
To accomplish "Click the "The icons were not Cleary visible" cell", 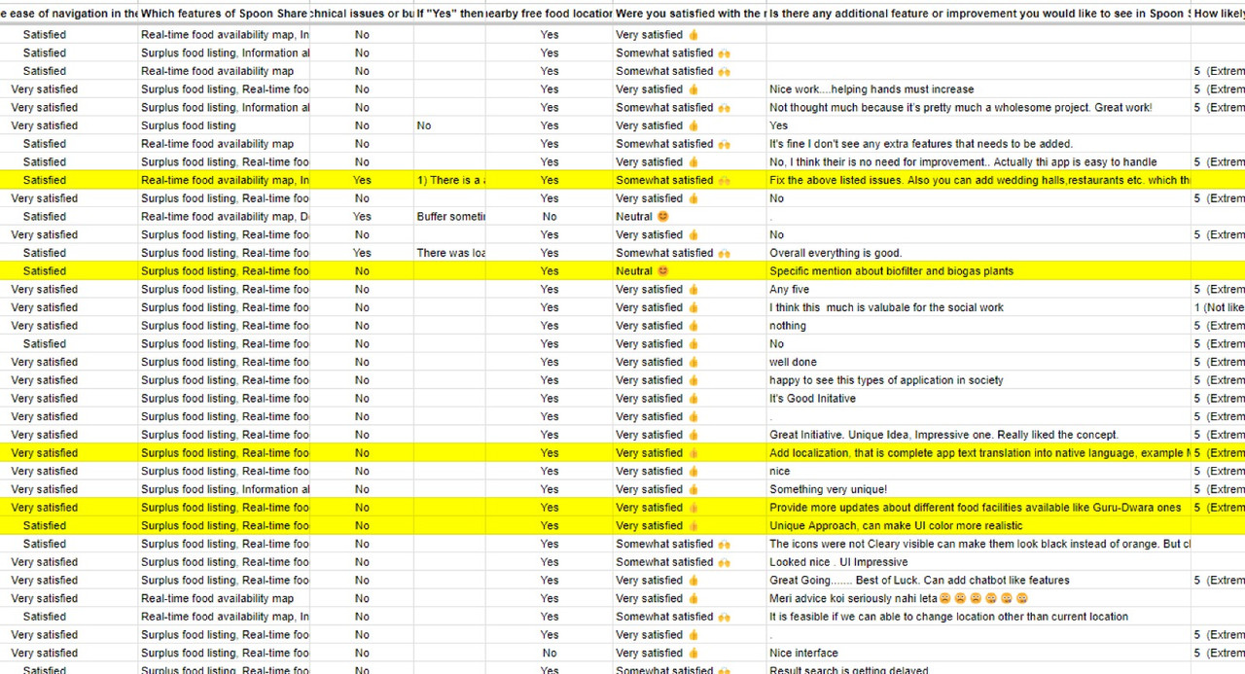I will pyautogui.click(x=978, y=544).
